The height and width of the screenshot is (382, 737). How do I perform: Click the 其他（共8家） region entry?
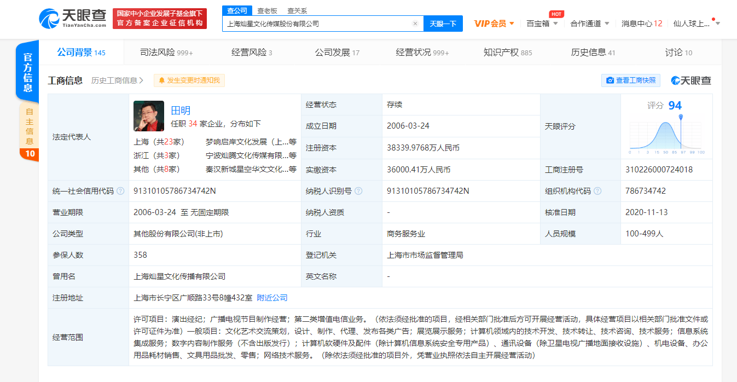pyautogui.click(x=156, y=169)
